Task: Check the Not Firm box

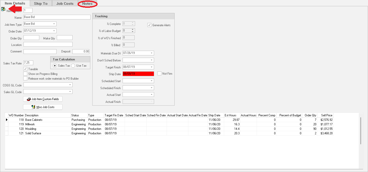Action: tap(159, 73)
